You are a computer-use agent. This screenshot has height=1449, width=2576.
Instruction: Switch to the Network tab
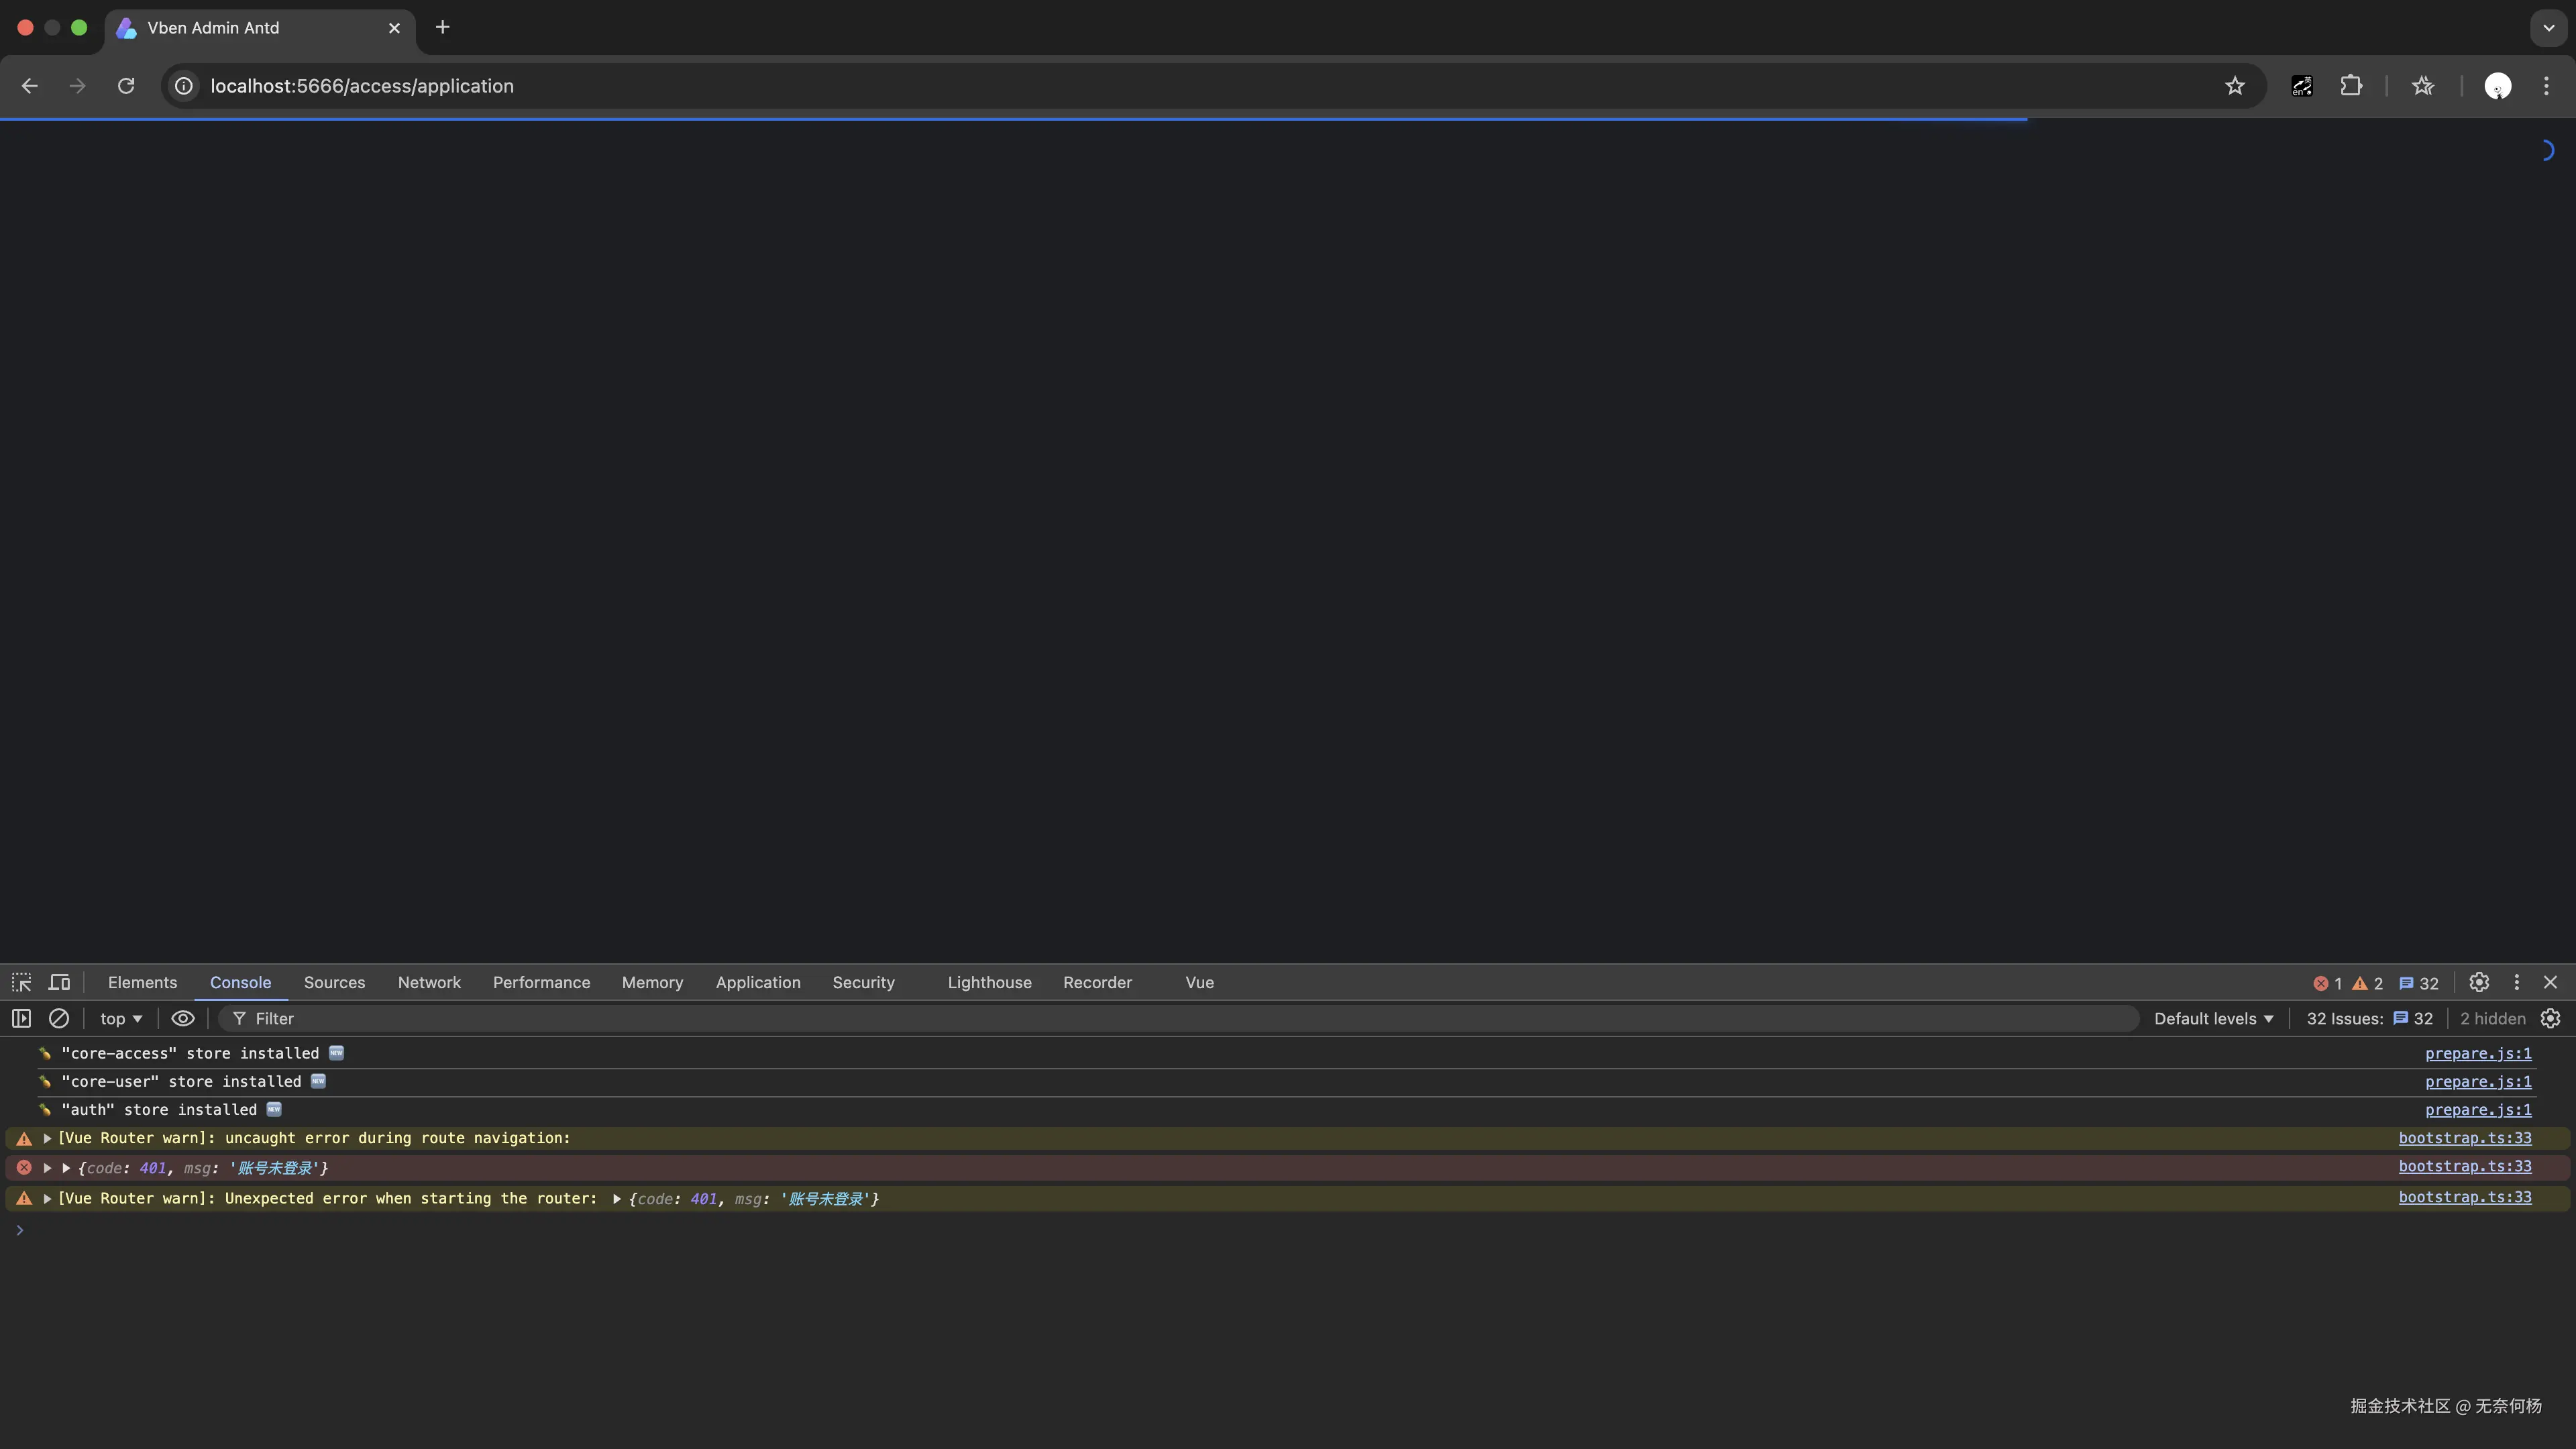(429, 982)
